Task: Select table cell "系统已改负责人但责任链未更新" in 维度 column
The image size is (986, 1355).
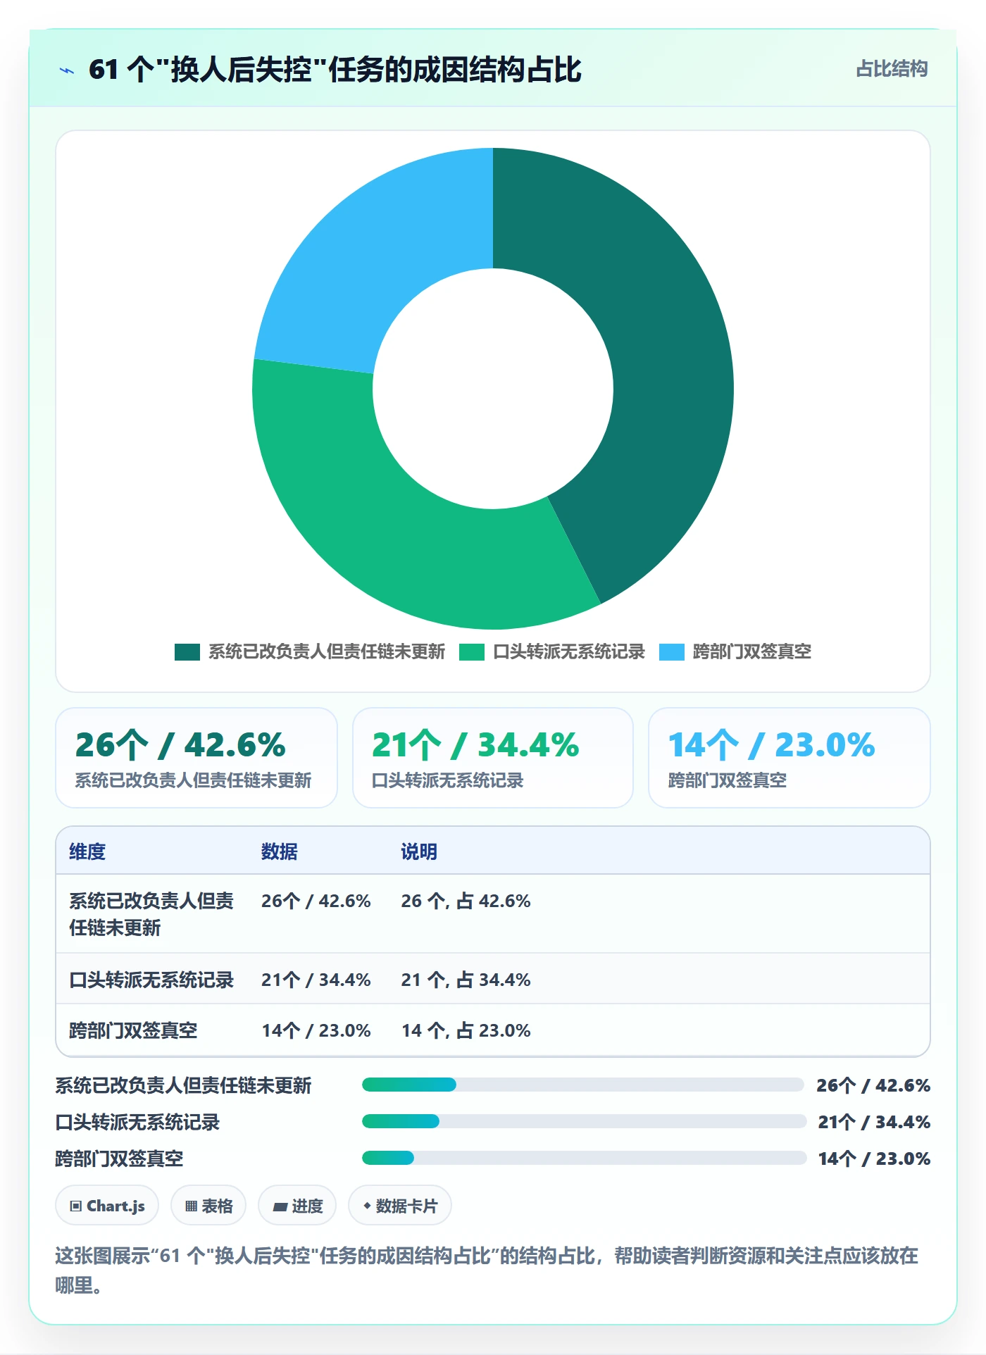Action: [x=151, y=914]
